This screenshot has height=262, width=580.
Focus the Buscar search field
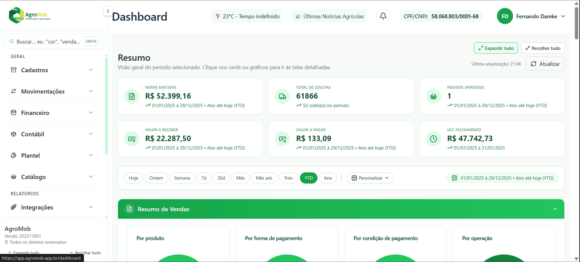54,41
